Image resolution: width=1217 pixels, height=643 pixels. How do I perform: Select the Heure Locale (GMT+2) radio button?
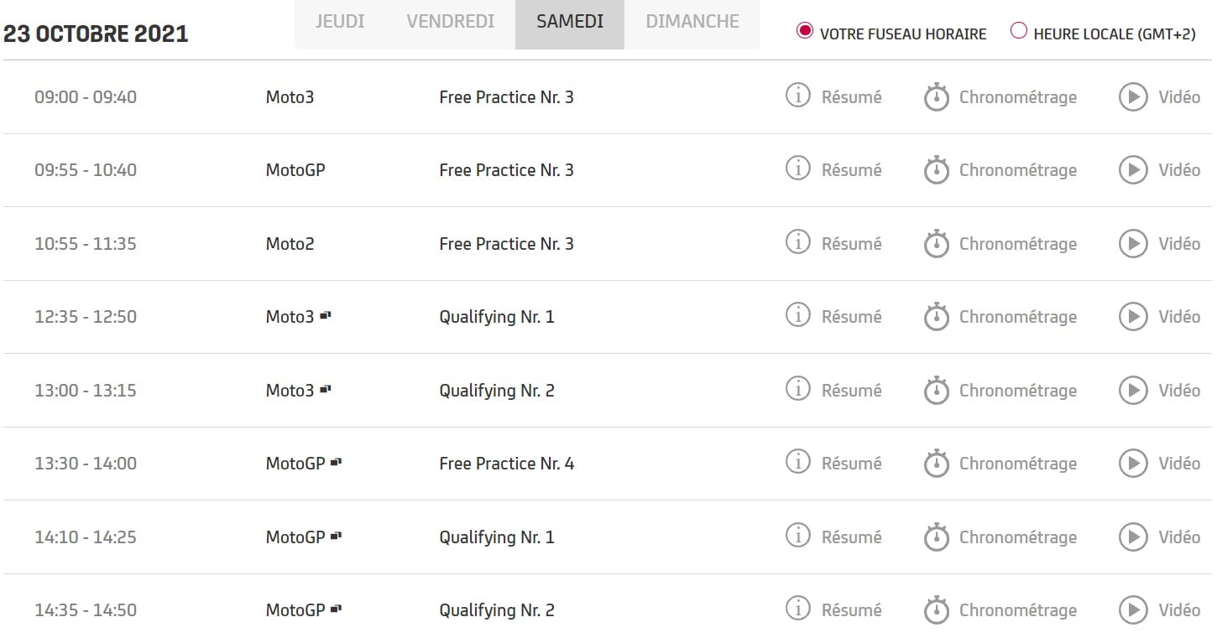click(1019, 32)
